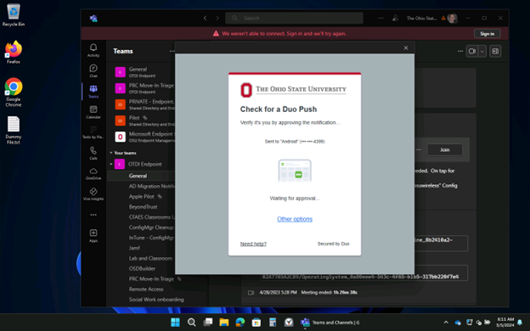Close the Duo sign-in dialog
The image size is (530, 331).
coord(406,48)
